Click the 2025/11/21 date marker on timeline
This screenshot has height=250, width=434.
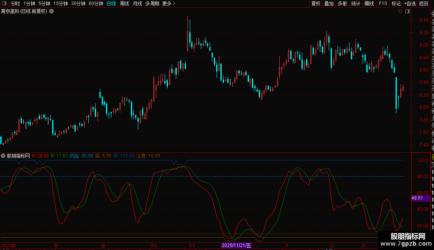click(236, 245)
